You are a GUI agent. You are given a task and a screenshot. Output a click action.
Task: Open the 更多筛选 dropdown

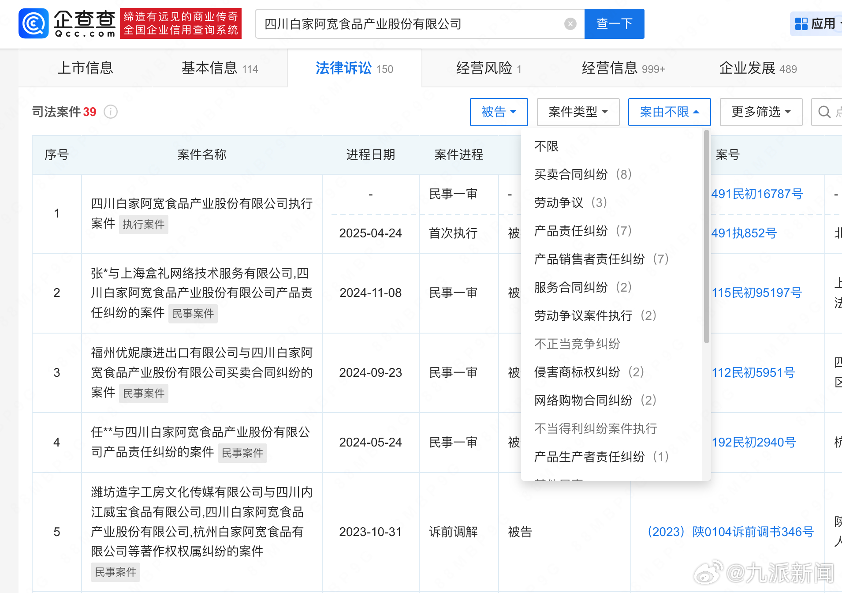coord(761,112)
